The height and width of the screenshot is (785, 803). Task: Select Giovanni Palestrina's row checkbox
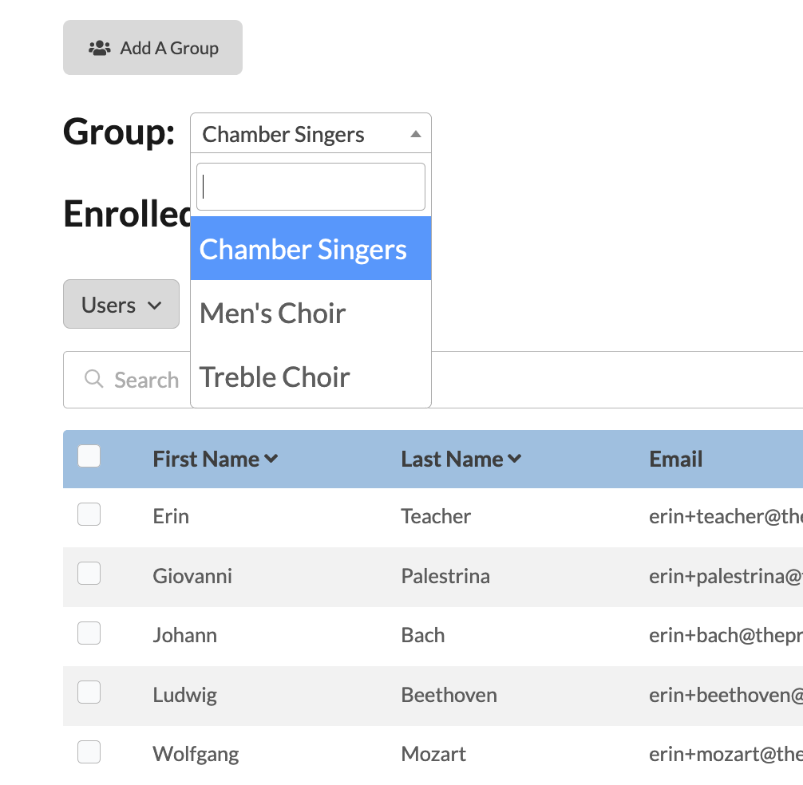(89, 574)
